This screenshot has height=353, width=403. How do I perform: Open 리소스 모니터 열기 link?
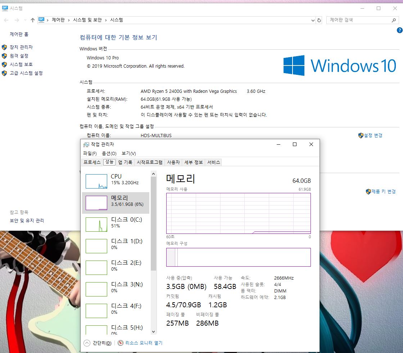pos(144,343)
